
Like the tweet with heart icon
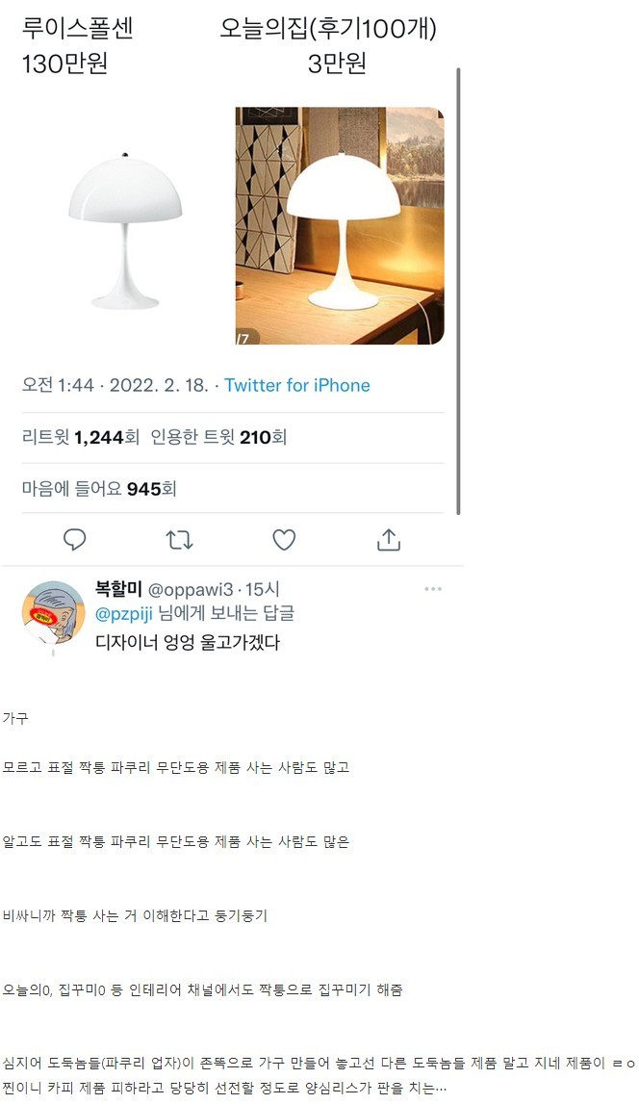(x=284, y=540)
